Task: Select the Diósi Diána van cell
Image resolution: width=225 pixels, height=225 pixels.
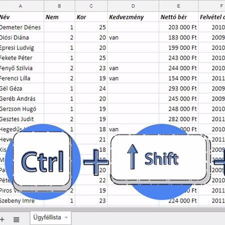Action: pyautogui.click(x=133, y=37)
